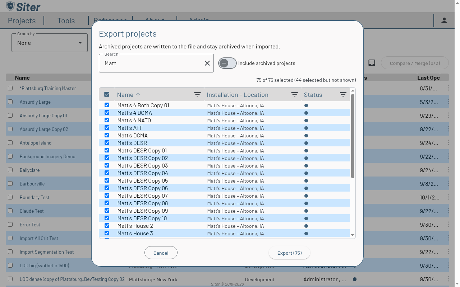Open the Tools menu

click(x=66, y=21)
